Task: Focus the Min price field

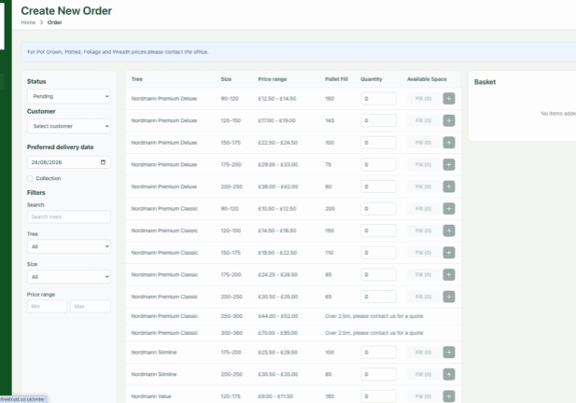Action: point(47,306)
